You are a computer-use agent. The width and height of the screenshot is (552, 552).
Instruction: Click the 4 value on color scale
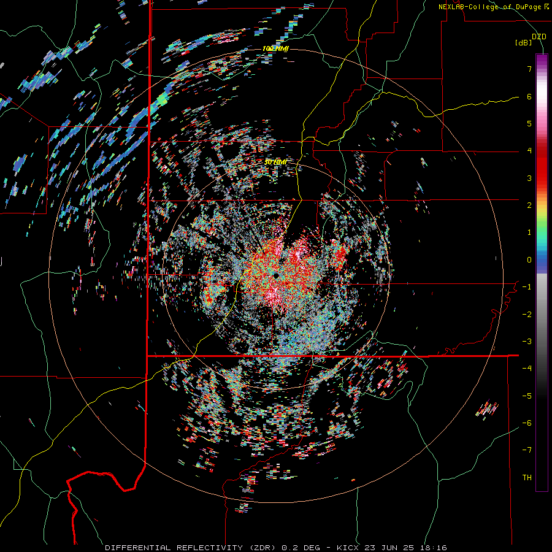(529, 151)
